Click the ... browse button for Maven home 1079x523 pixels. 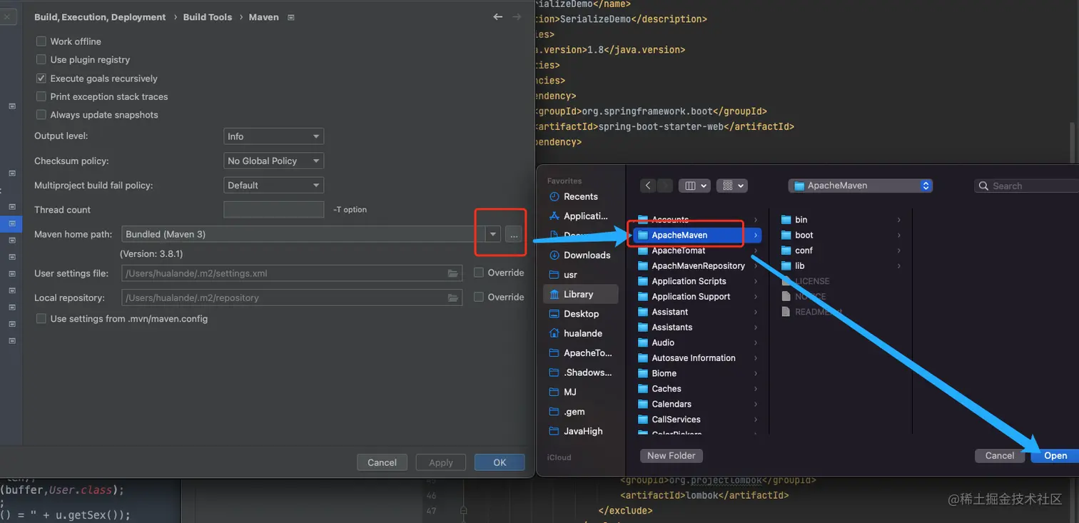pos(514,234)
